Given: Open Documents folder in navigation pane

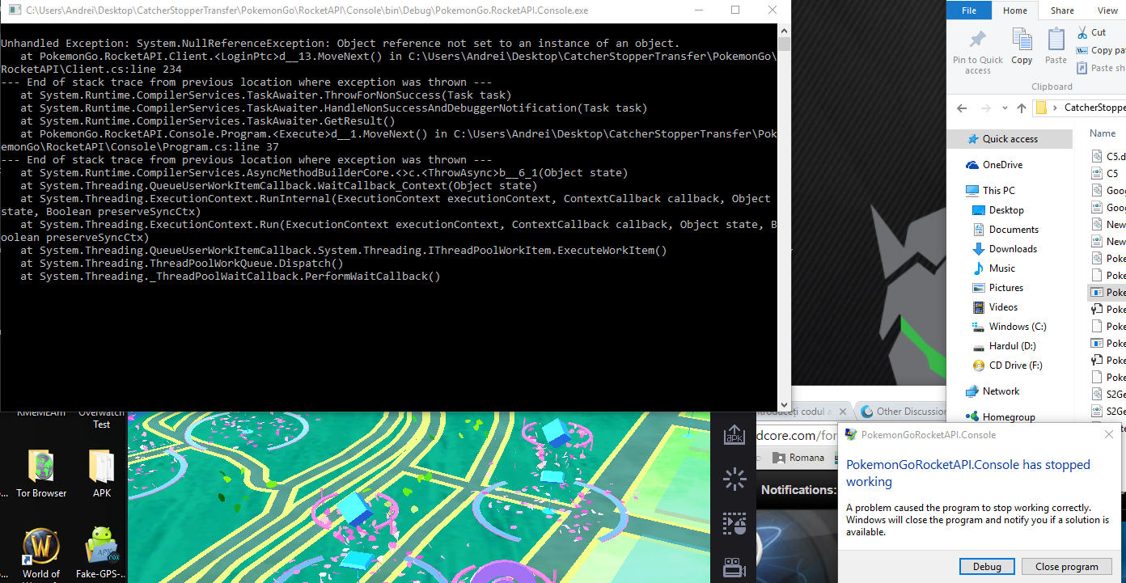Looking at the screenshot, I should [1005, 230].
